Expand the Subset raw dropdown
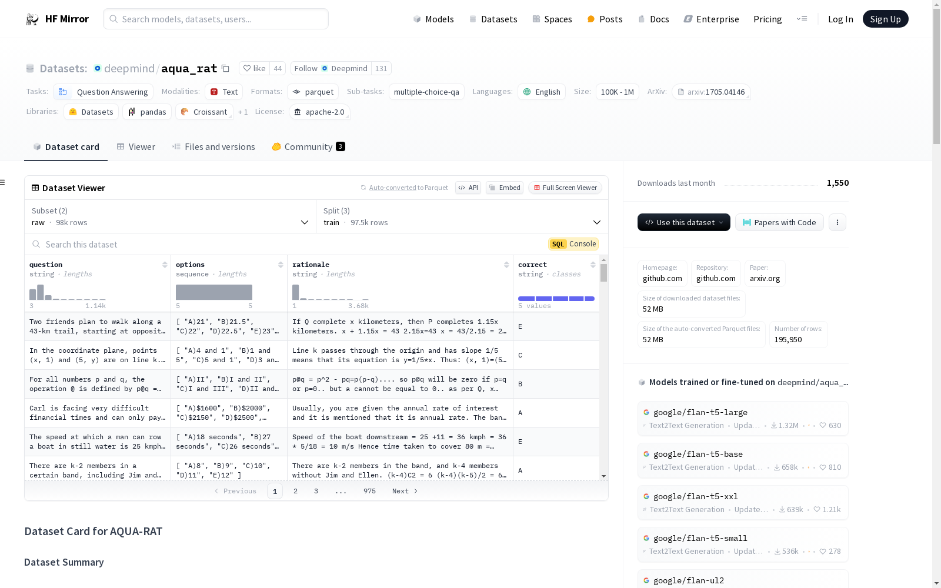 [x=170, y=216]
